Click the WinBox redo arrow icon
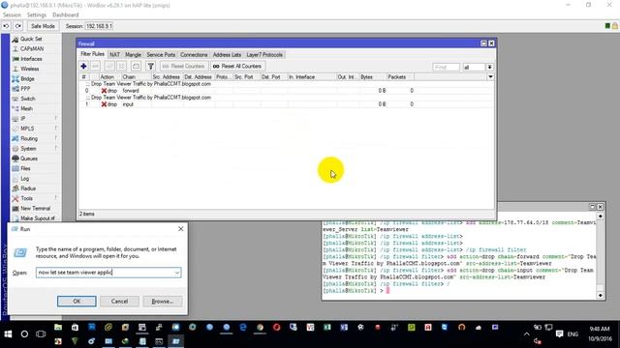Image resolution: width=620 pixels, height=348 pixels. pos(18,26)
